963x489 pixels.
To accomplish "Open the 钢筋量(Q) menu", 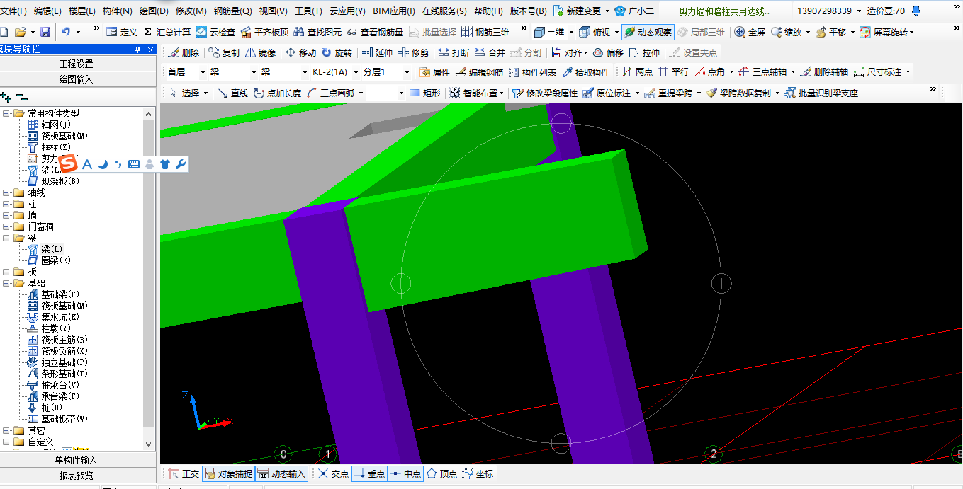I will pyautogui.click(x=233, y=11).
